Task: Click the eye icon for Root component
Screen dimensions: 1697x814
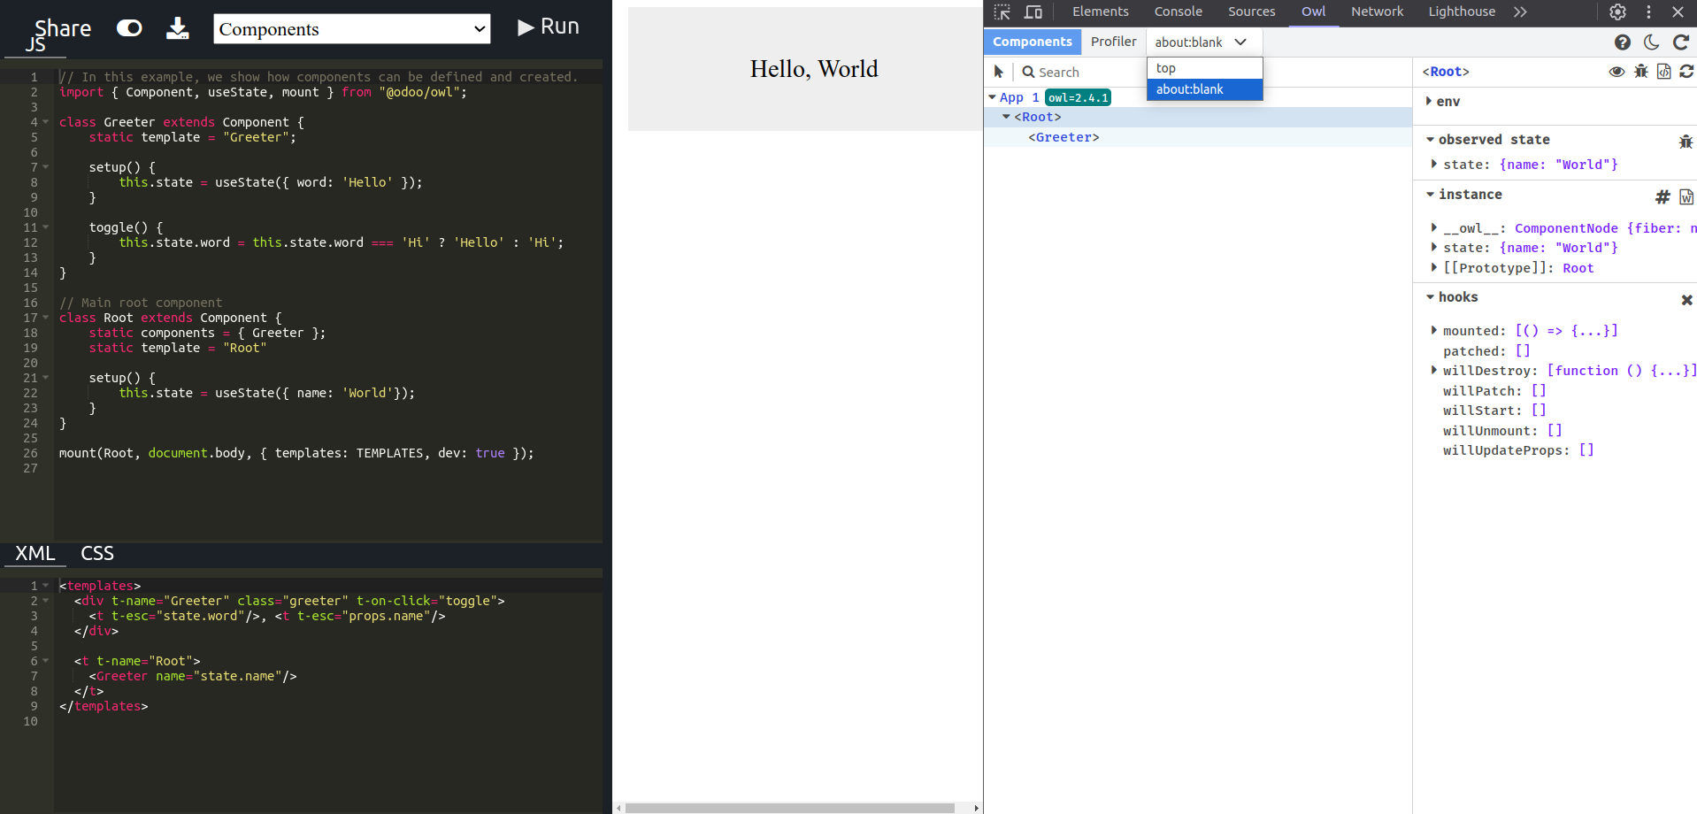Action: [x=1616, y=72]
